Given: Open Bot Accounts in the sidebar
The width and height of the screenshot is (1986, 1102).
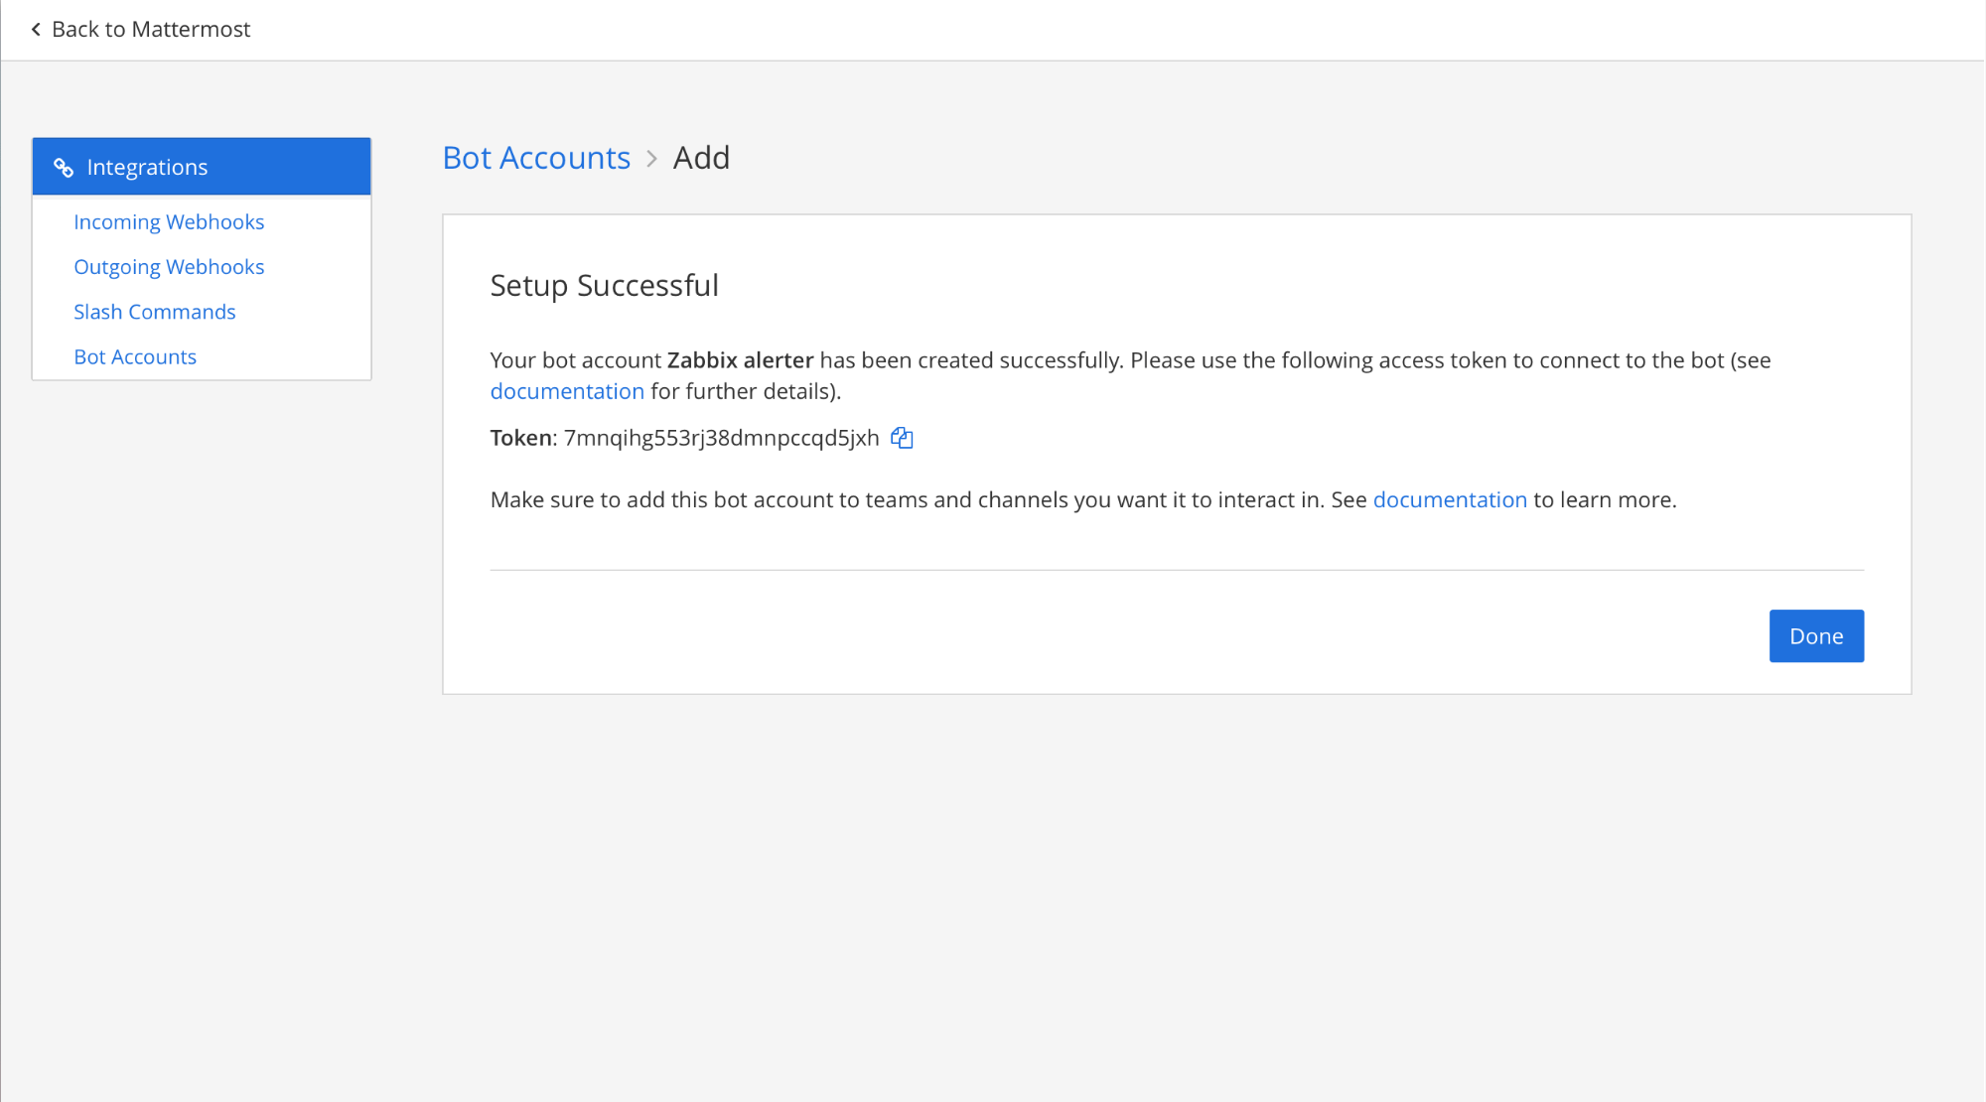Looking at the screenshot, I should tap(135, 356).
